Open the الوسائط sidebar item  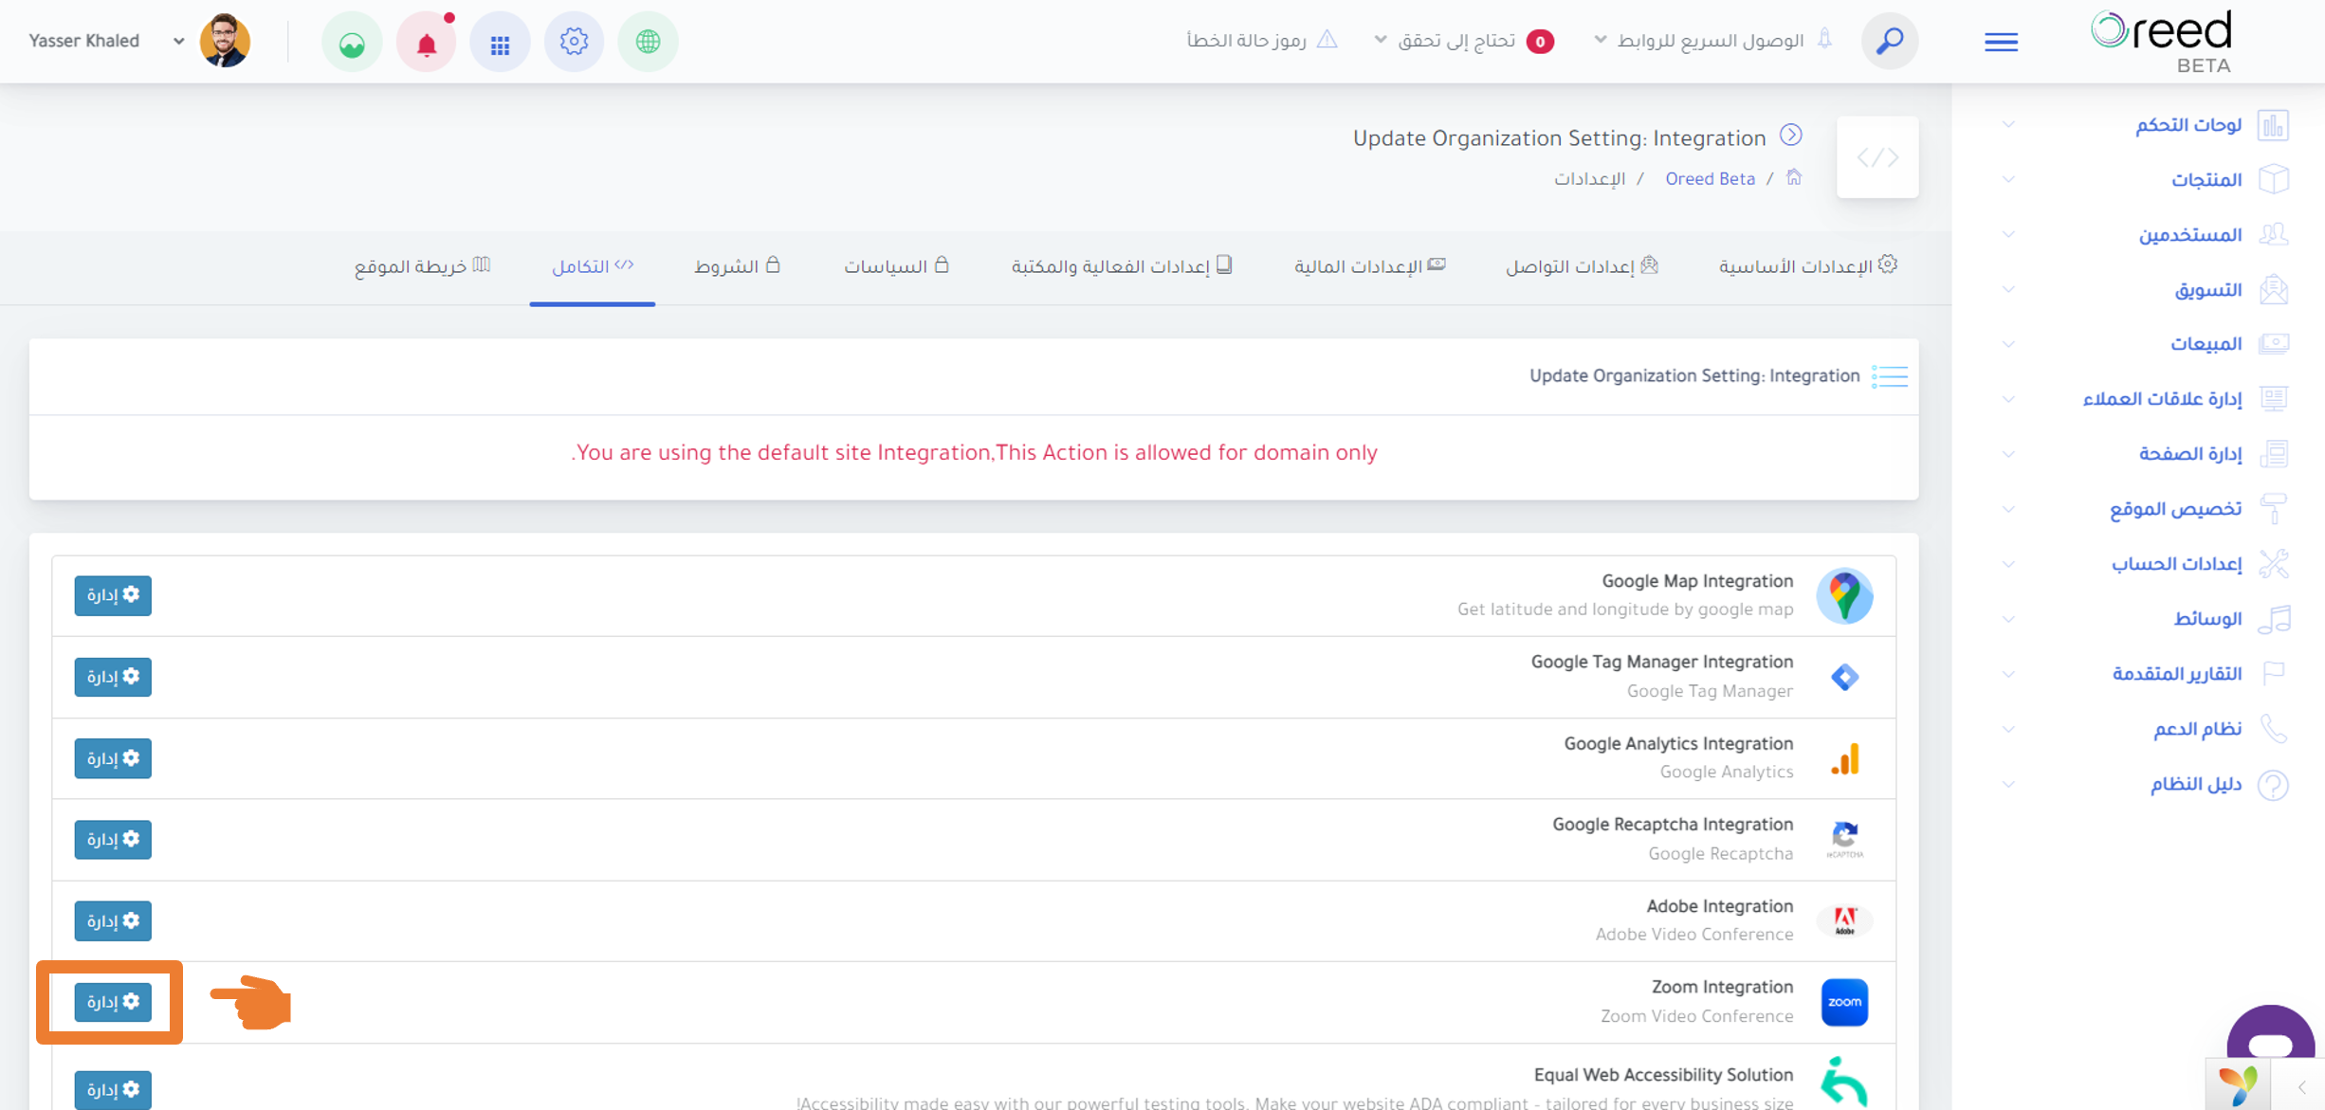tap(2143, 619)
